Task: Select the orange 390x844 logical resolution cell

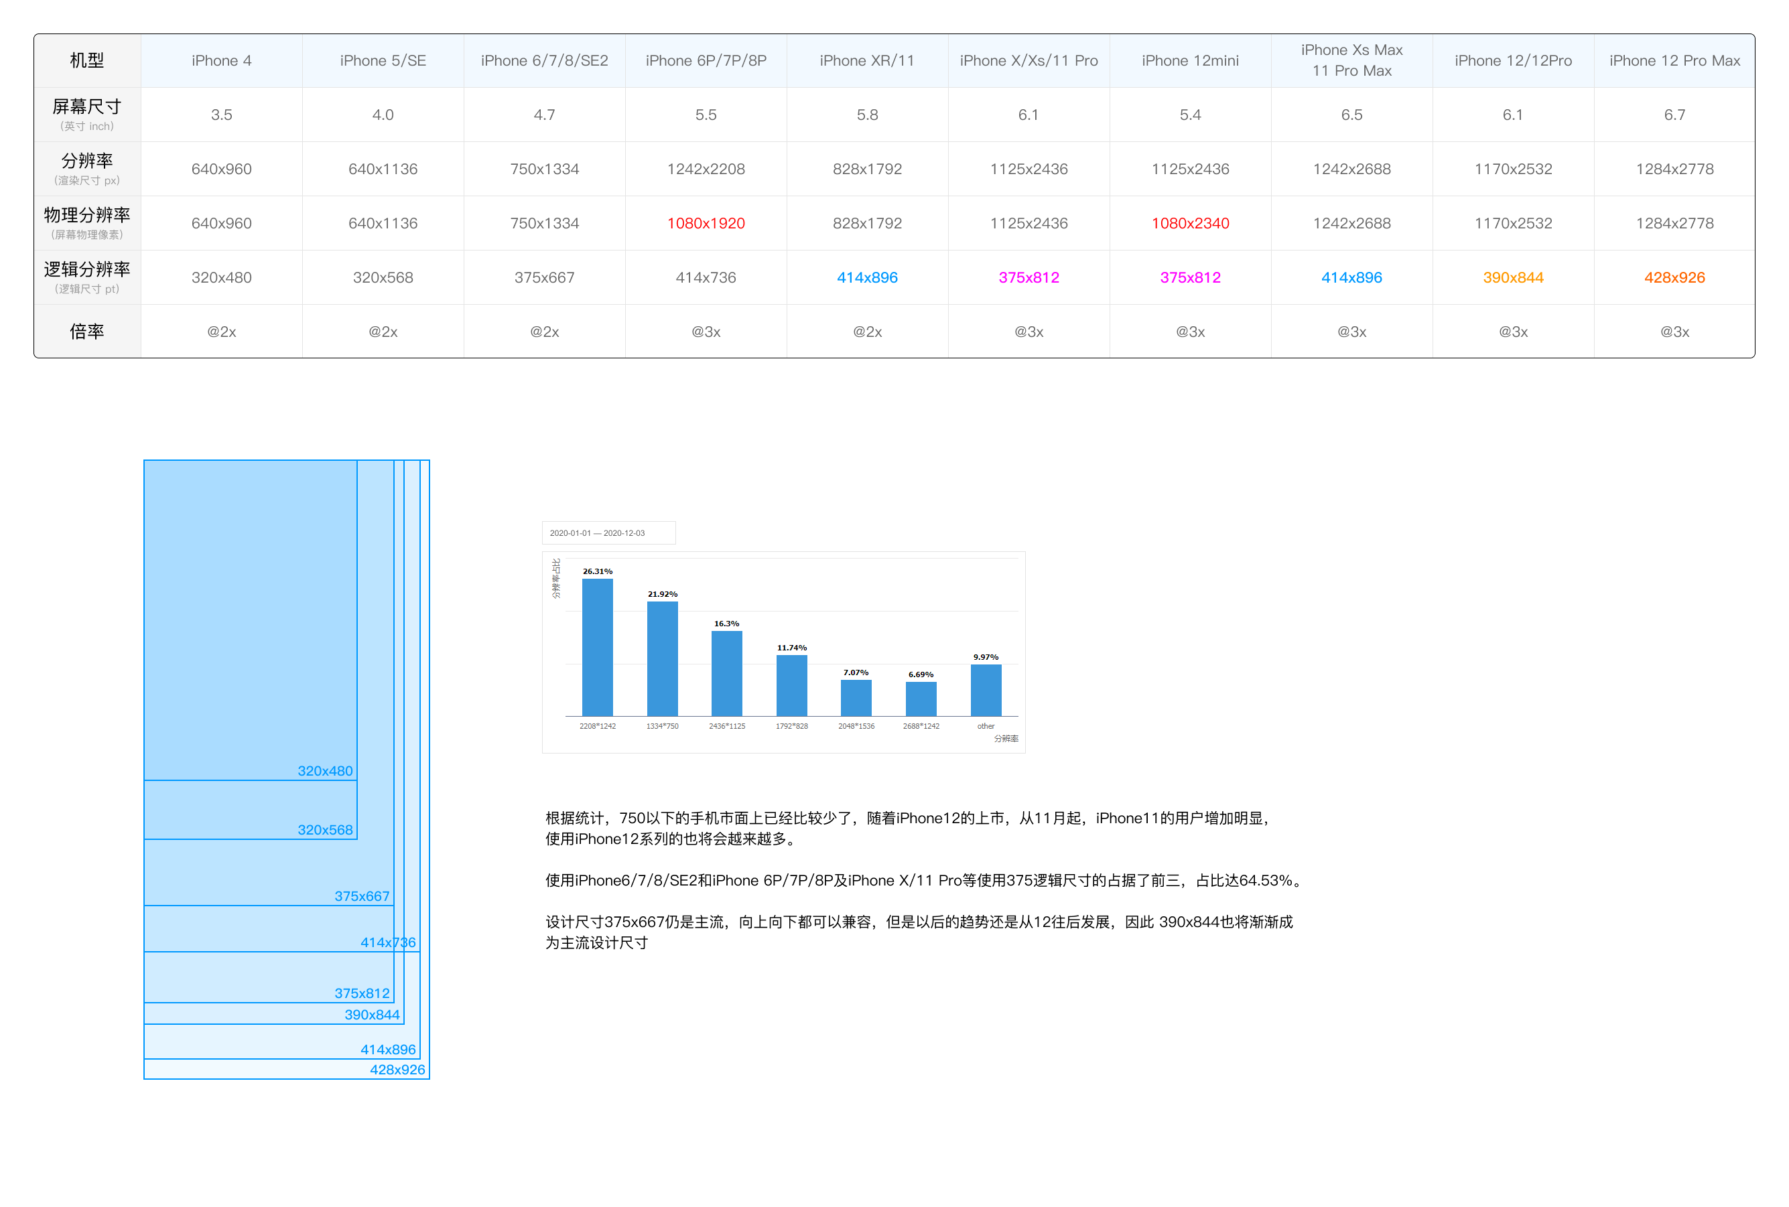Action: coord(1513,277)
